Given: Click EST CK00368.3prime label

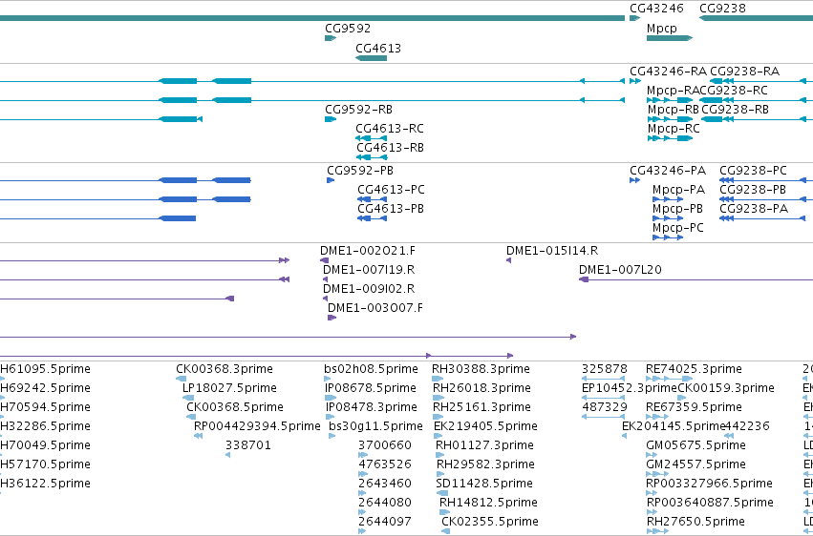Looking at the screenshot, I should (x=225, y=369).
